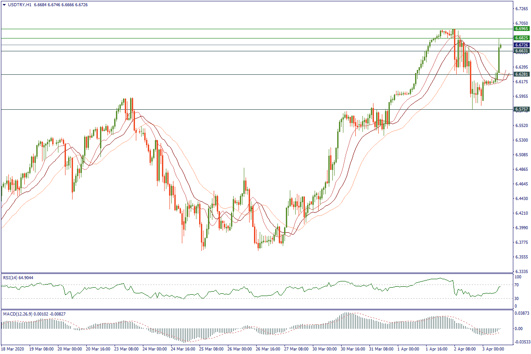531x354 pixels.
Task: Click the 18 Mar 2020 date label
Action: tap(14, 349)
